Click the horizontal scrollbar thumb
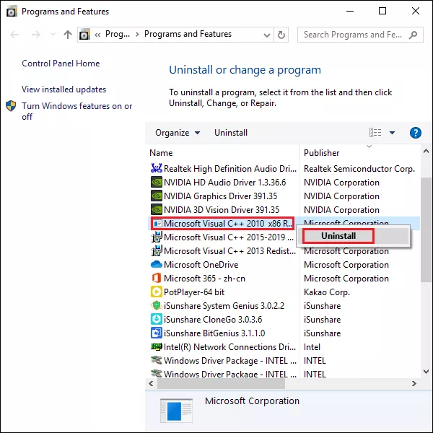 click(x=221, y=384)
